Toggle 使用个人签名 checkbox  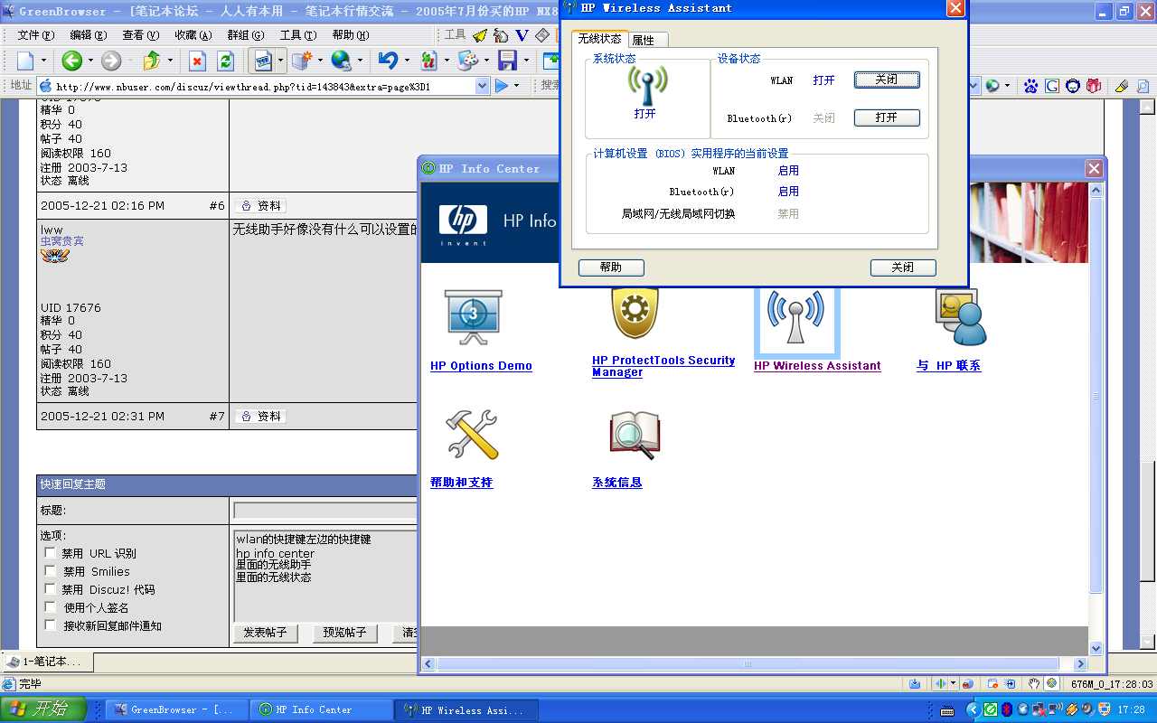[51, 607]
